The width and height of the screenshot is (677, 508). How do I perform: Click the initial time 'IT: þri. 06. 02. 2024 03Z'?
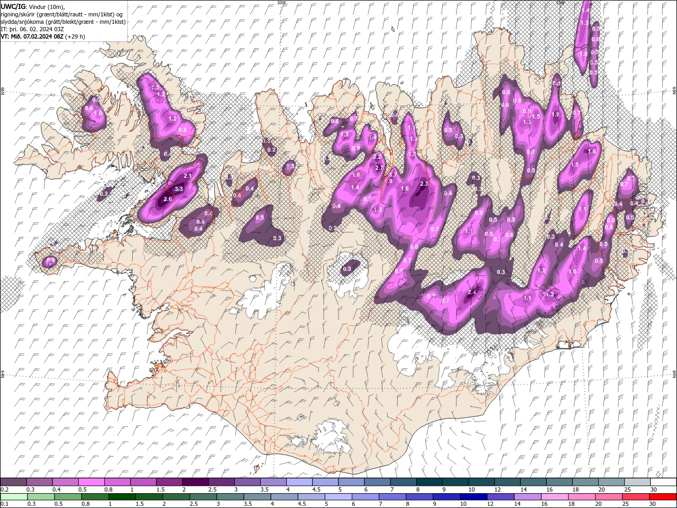[x=32, y=29]
